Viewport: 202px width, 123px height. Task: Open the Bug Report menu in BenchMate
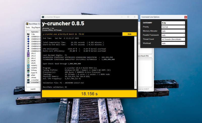click(36, 27)
